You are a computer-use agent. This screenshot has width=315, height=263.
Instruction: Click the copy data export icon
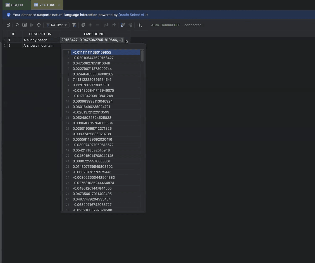pyautogui.click(x=123, y=25)
